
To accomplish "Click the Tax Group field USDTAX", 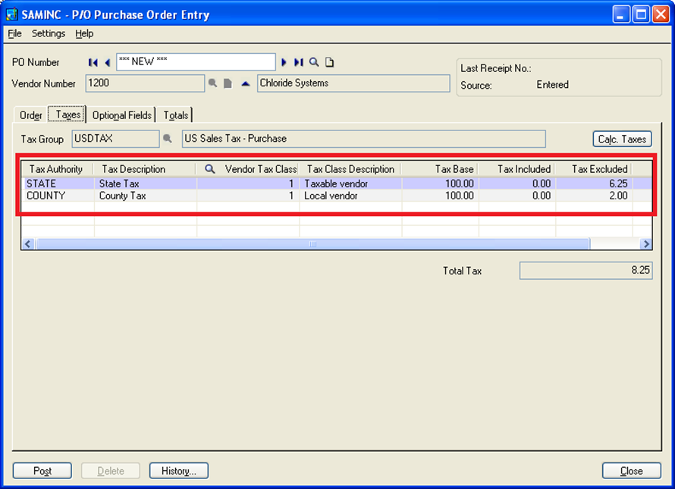I will (115, 139).
